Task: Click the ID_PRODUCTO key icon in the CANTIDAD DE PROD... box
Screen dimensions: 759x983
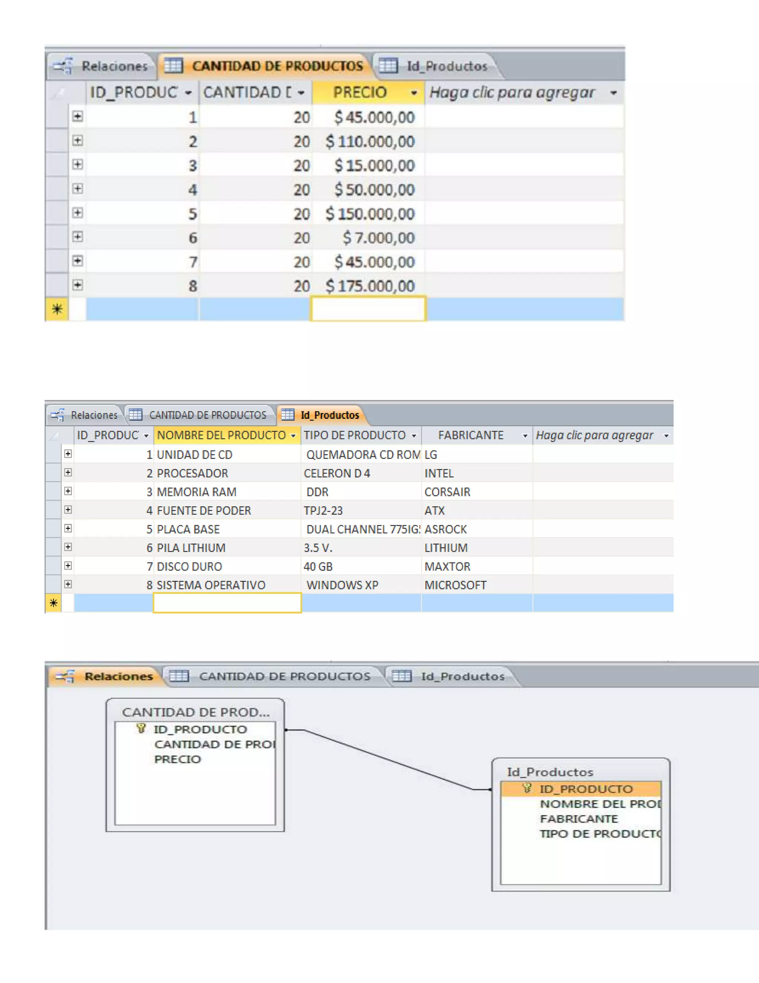Action: (141, 728)
